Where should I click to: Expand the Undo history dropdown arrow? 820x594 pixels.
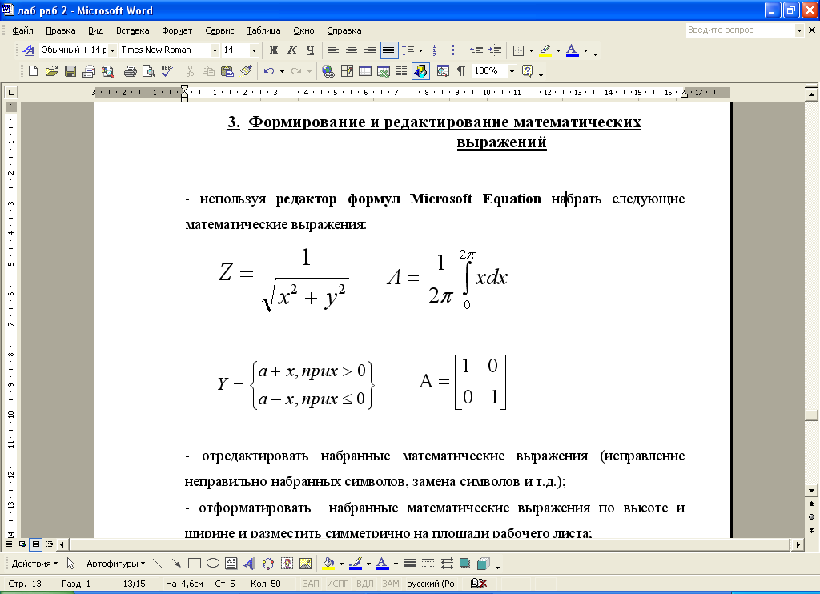(x=282, y=71)
